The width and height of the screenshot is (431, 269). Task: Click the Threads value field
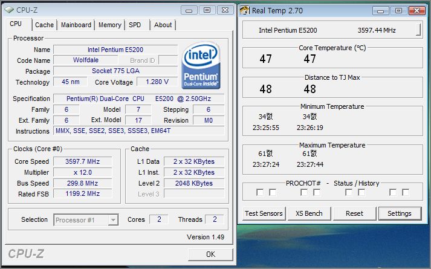coord(215,219)
